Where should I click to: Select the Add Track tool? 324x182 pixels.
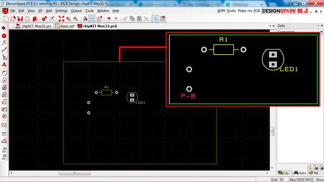[4, 50]
